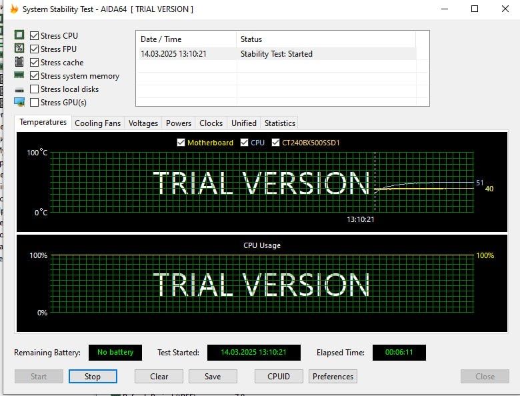Maximize the System Stability Test window
The image size is (520, 396).
(x=475, y=9)
